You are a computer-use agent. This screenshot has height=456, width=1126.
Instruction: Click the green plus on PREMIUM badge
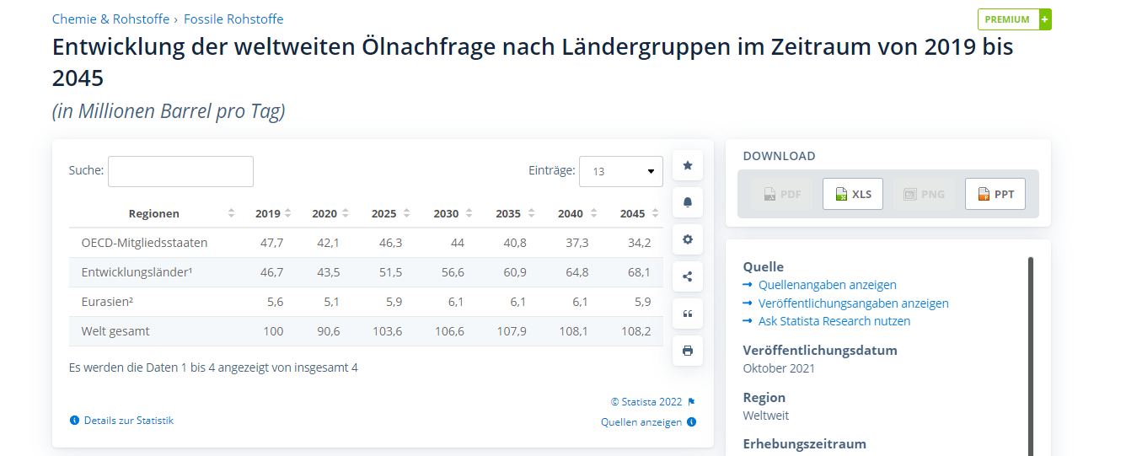point(1045,19)
